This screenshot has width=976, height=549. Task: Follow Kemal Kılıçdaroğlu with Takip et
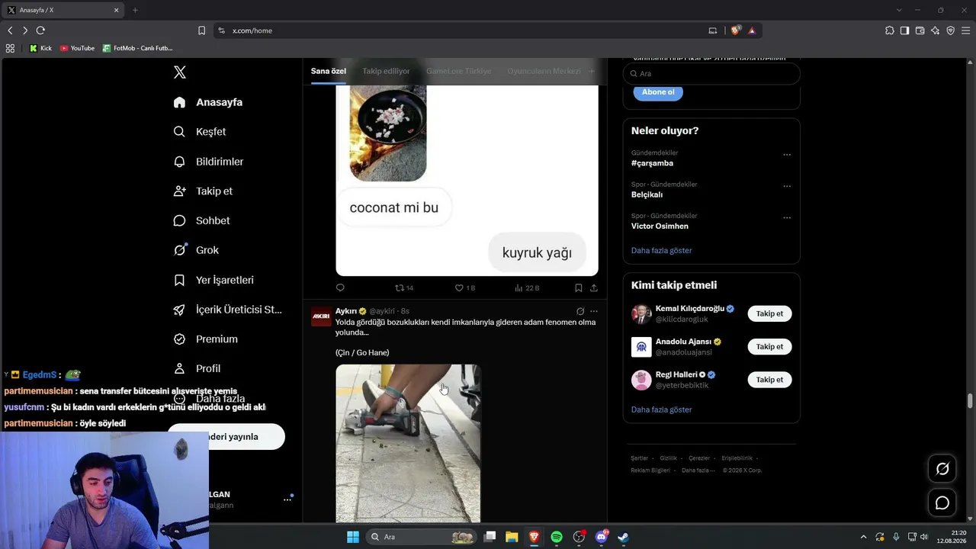pos(769,313)
